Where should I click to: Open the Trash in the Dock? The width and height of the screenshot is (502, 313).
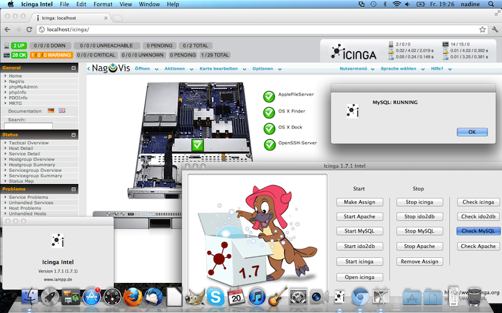pos(474,297)
